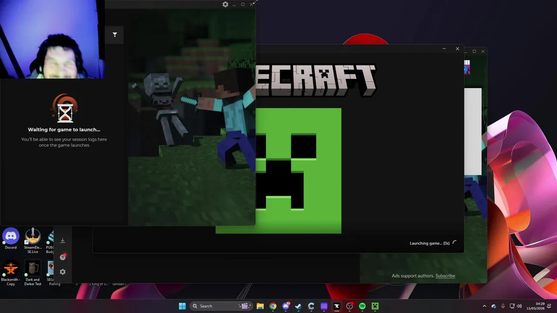Show hidden system tray icons chevron

[x=484, y=306]
